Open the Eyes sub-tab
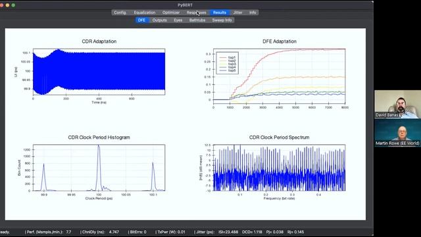Screen dimensions: 421x237 [x=178, y=20]
